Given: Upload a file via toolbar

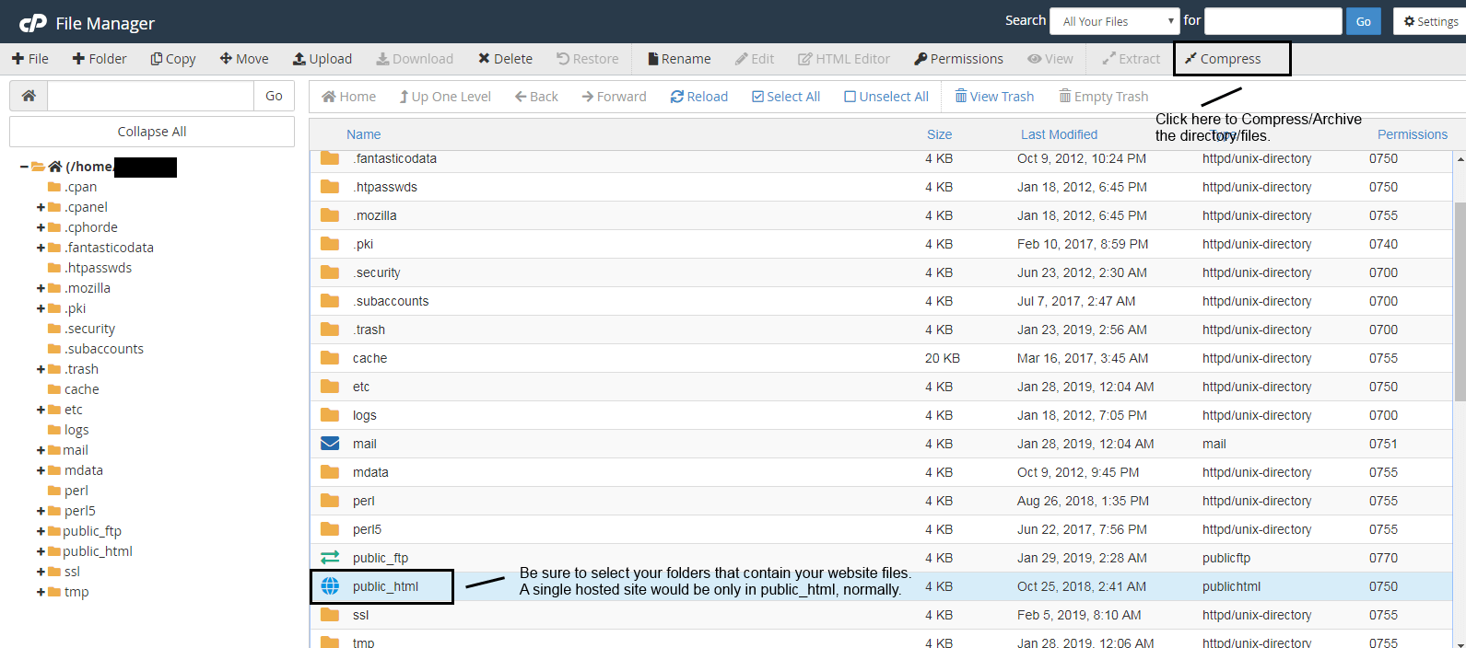Looking at the screenshot, I should (x=323, y=59).
